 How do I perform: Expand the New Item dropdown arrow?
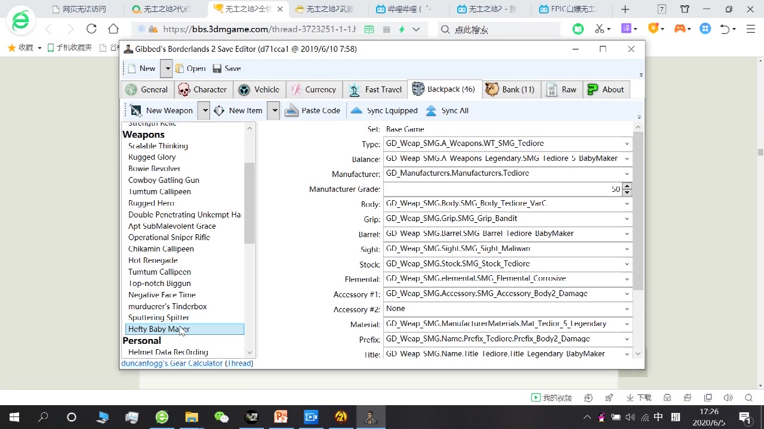tap(273, 110)
